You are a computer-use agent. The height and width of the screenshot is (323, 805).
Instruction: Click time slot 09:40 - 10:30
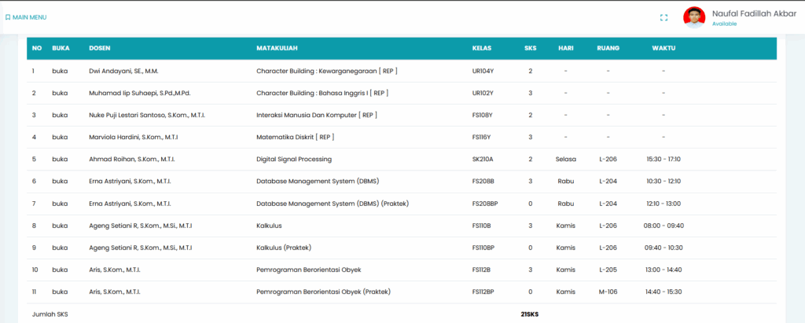(663, 248)
